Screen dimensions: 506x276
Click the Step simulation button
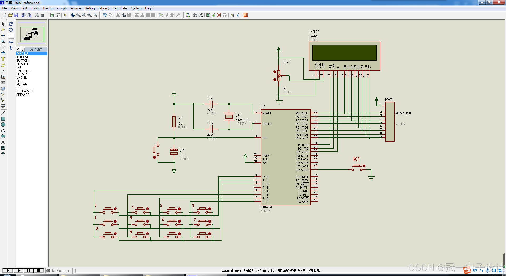click(x=18, y=270)
